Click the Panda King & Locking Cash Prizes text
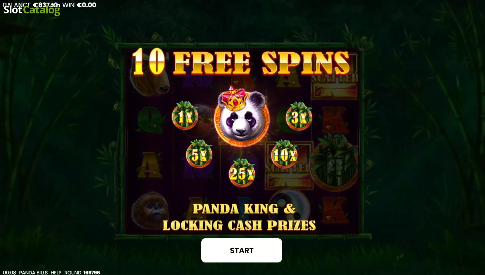 pyautogui.click(x=239, y=217)
